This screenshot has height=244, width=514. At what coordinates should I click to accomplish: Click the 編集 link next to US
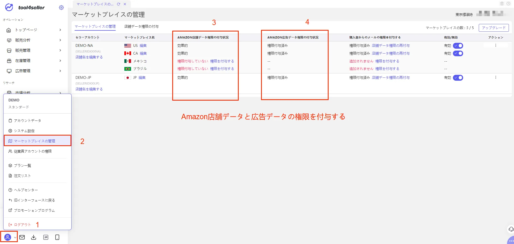tap(143, 46)
